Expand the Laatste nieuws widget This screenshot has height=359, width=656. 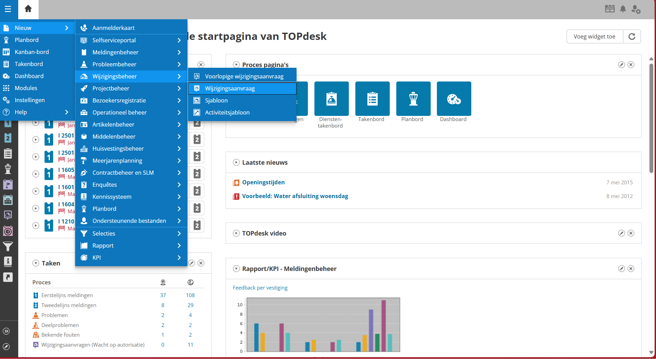tap(236, 162)
